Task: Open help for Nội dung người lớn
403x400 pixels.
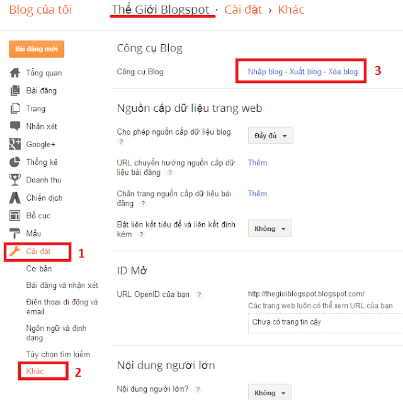Action: tap(198, 389)
